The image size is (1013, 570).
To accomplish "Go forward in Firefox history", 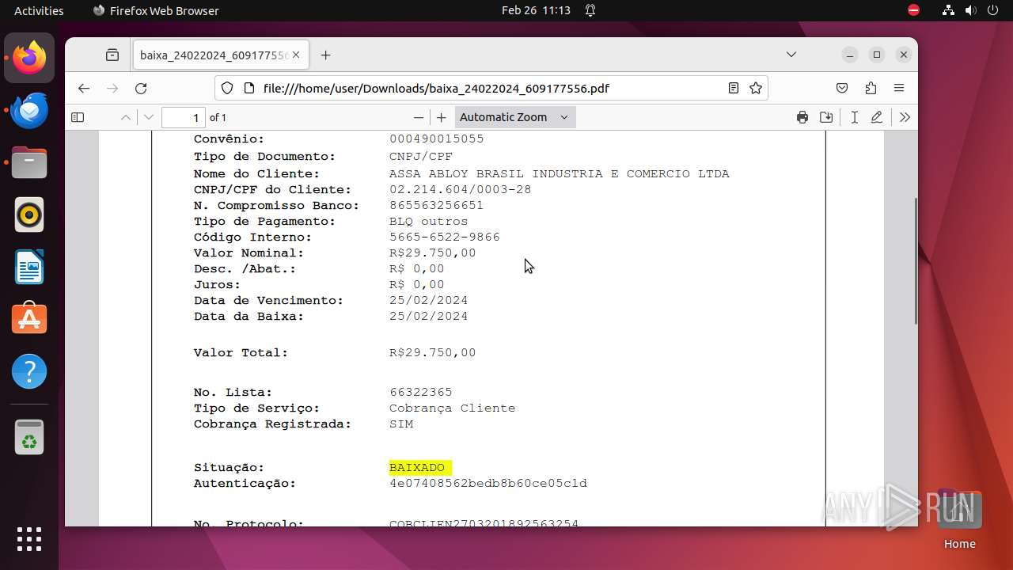I will pos(112,88).
